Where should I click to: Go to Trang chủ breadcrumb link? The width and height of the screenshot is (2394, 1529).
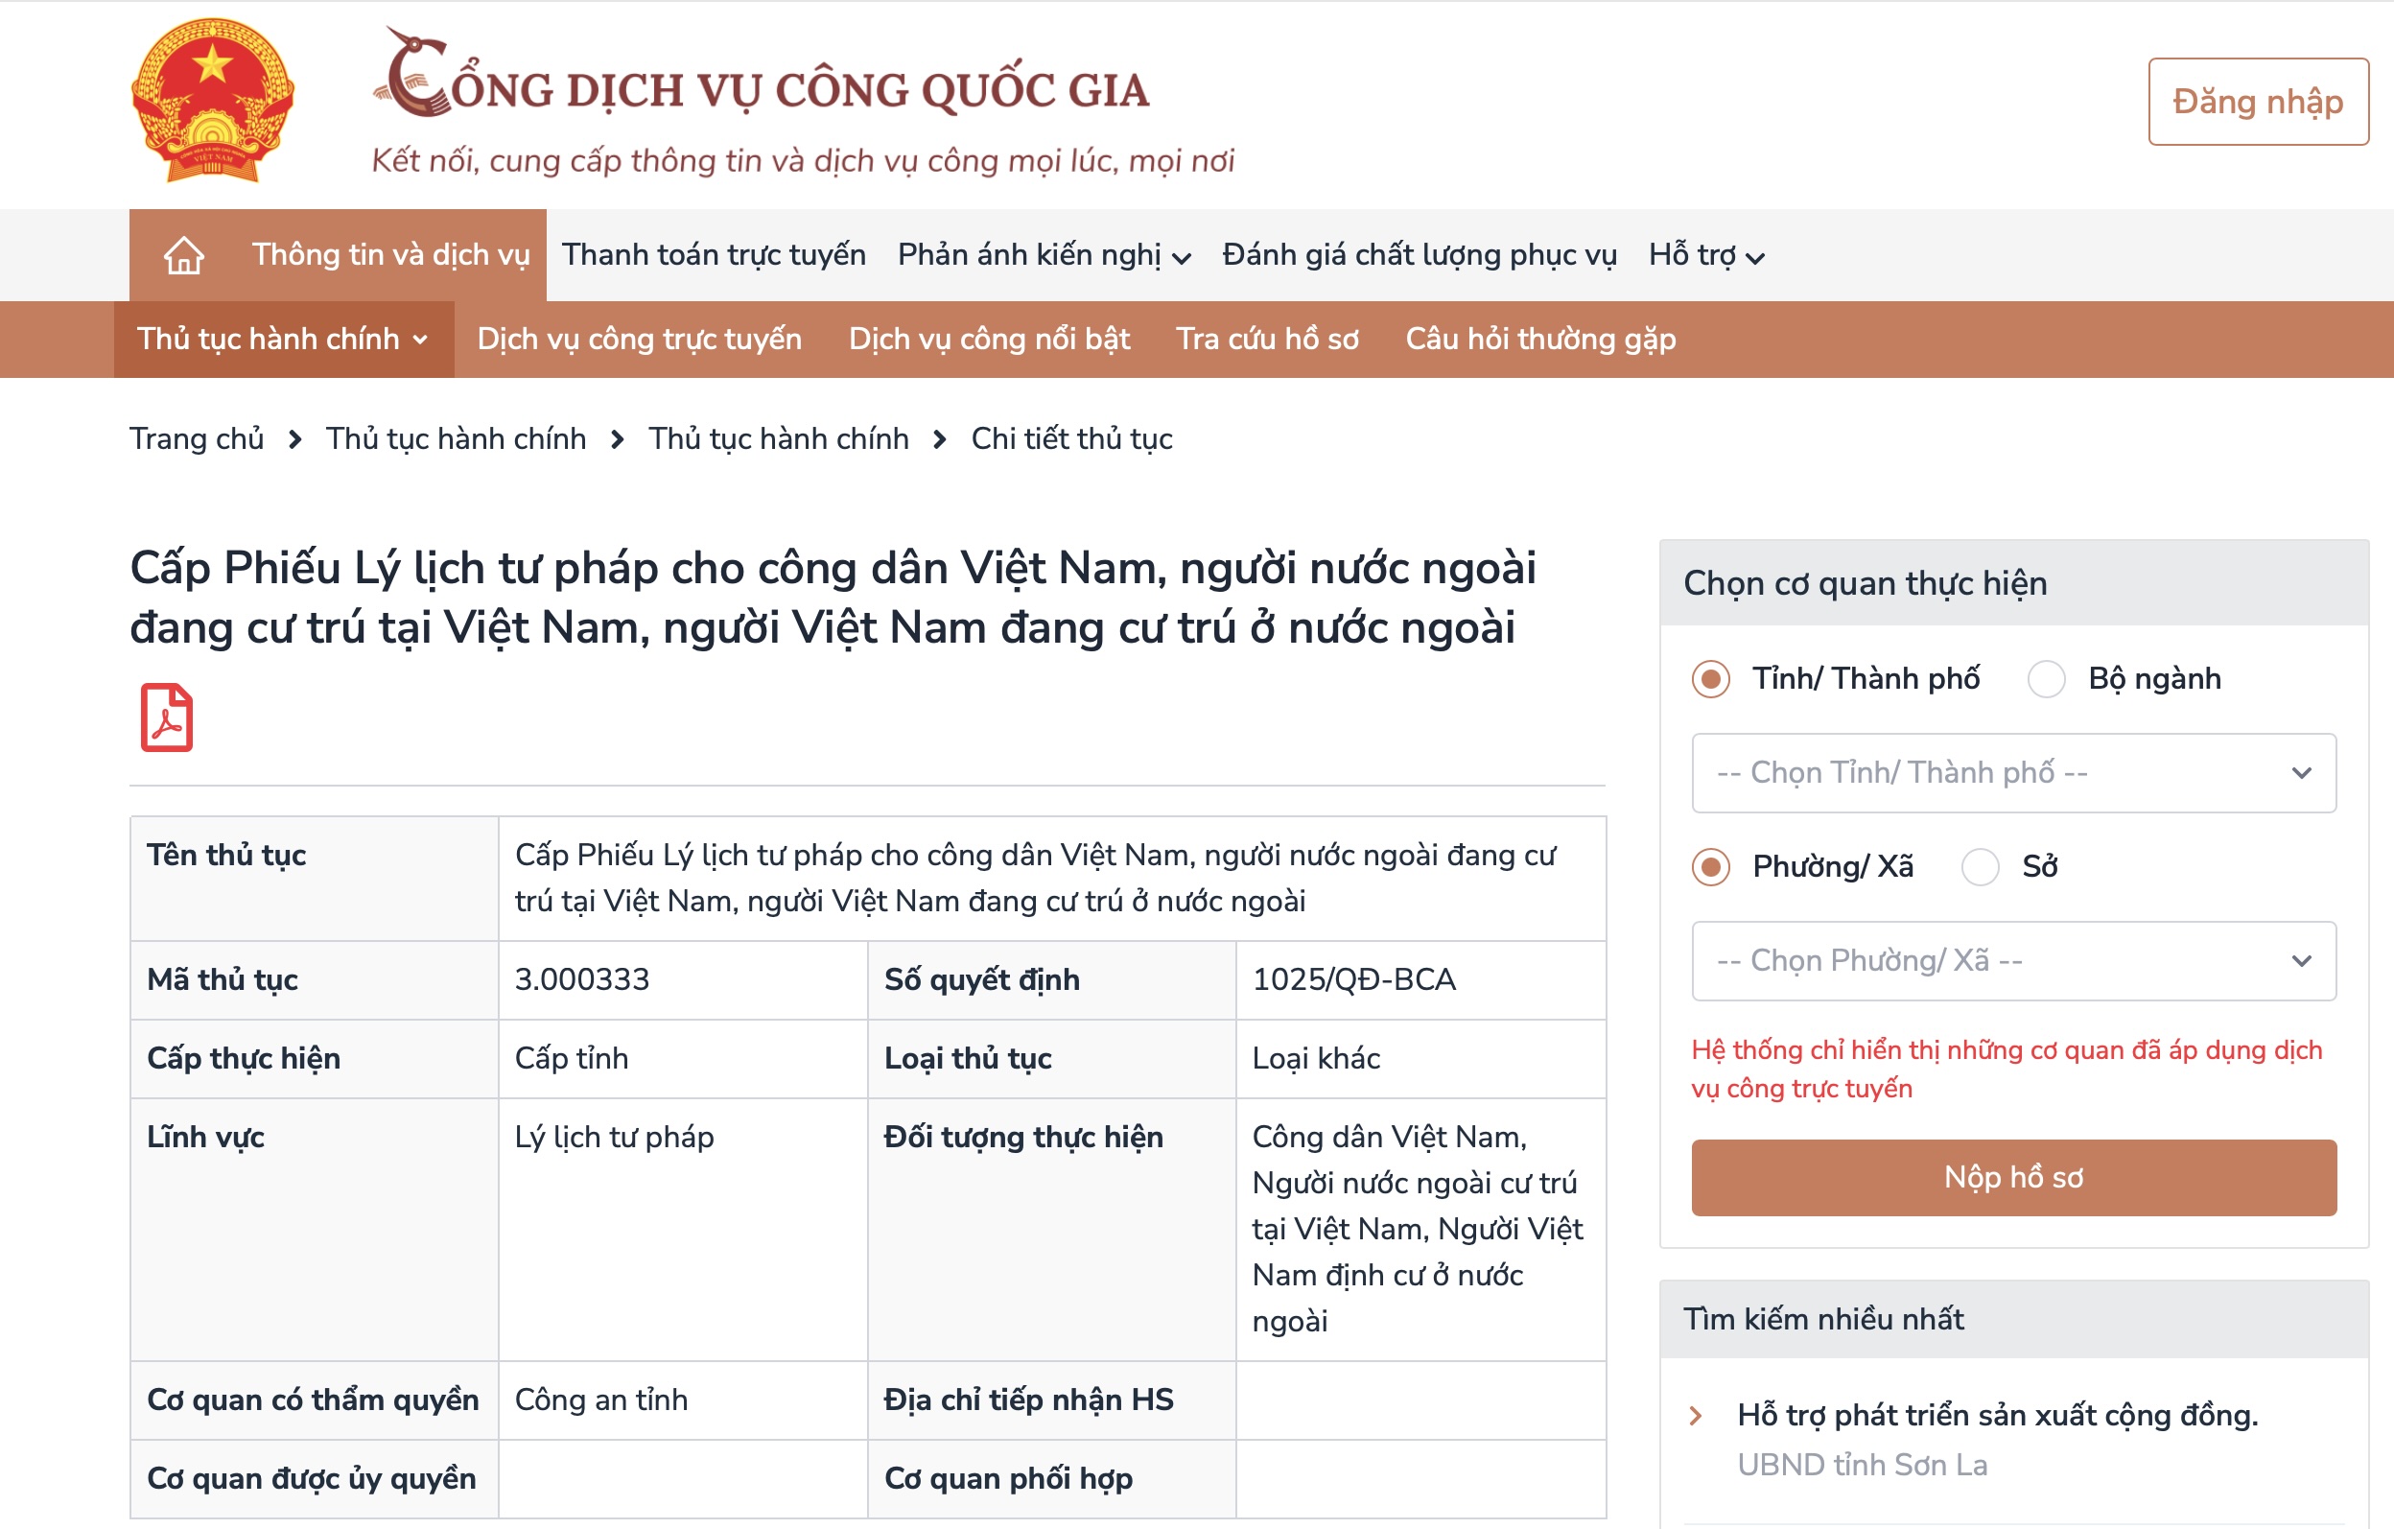[197, 438]
